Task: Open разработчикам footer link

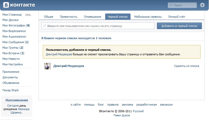Action: point(146,105)
